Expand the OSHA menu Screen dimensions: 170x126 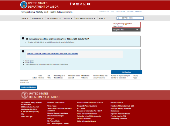pos(25,18)
